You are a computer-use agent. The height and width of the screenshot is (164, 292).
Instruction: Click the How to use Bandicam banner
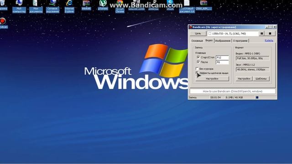coord(232,91)
